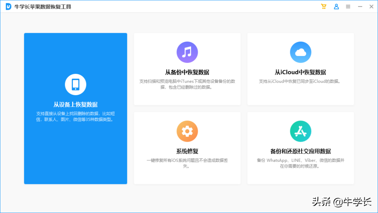Open the shopping cart purchase icon
This screenshot has width=378, height=213.
[323, 6]
